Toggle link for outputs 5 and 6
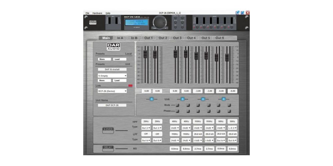Image resolution: width=333 pixels, height=166 pixels. pos(223,99)
